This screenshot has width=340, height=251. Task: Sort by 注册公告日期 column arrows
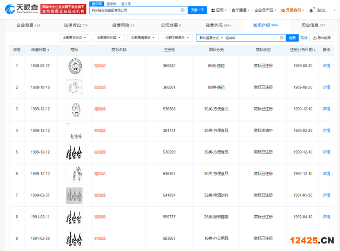(314, 49)
